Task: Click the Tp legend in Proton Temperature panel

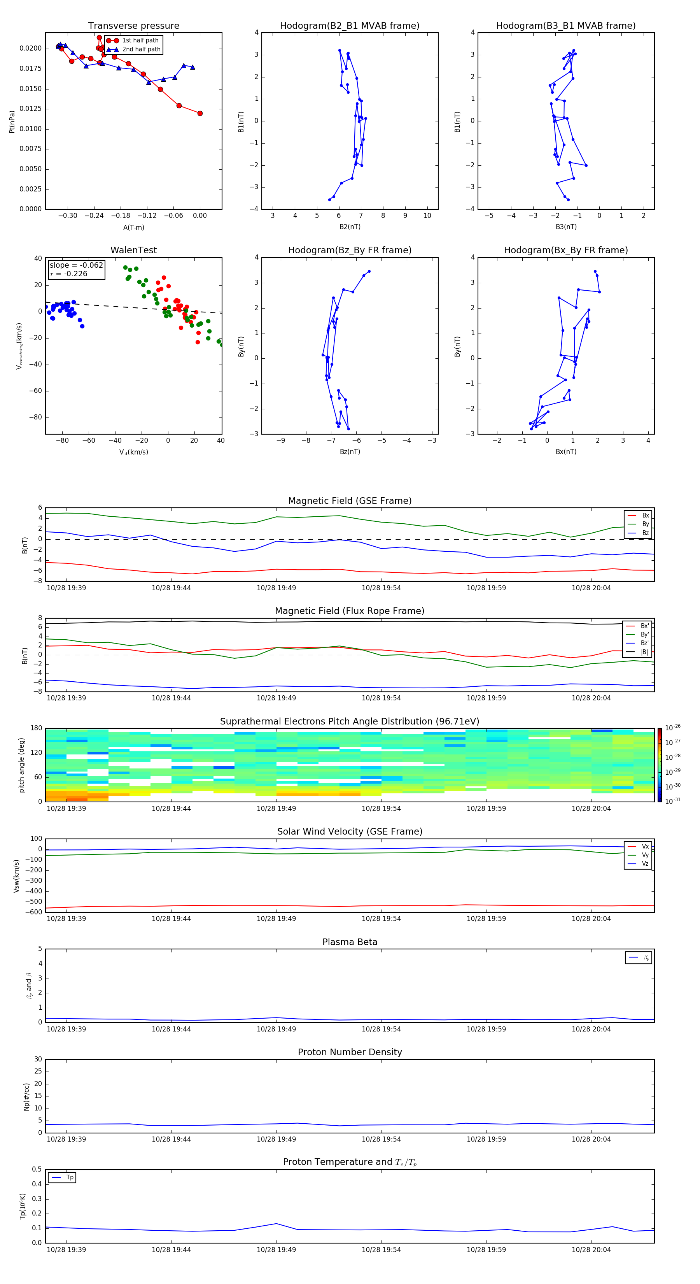Action: [62, 1178]
